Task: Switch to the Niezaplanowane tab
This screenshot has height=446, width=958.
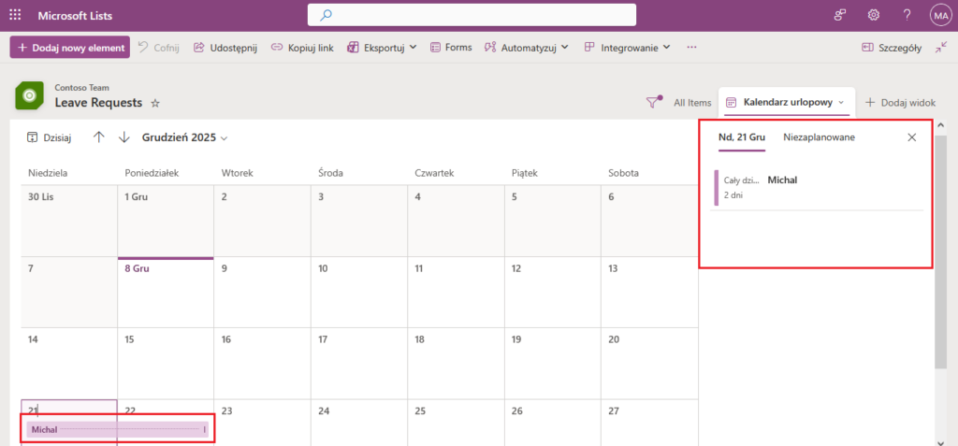Action: point(819,137)
